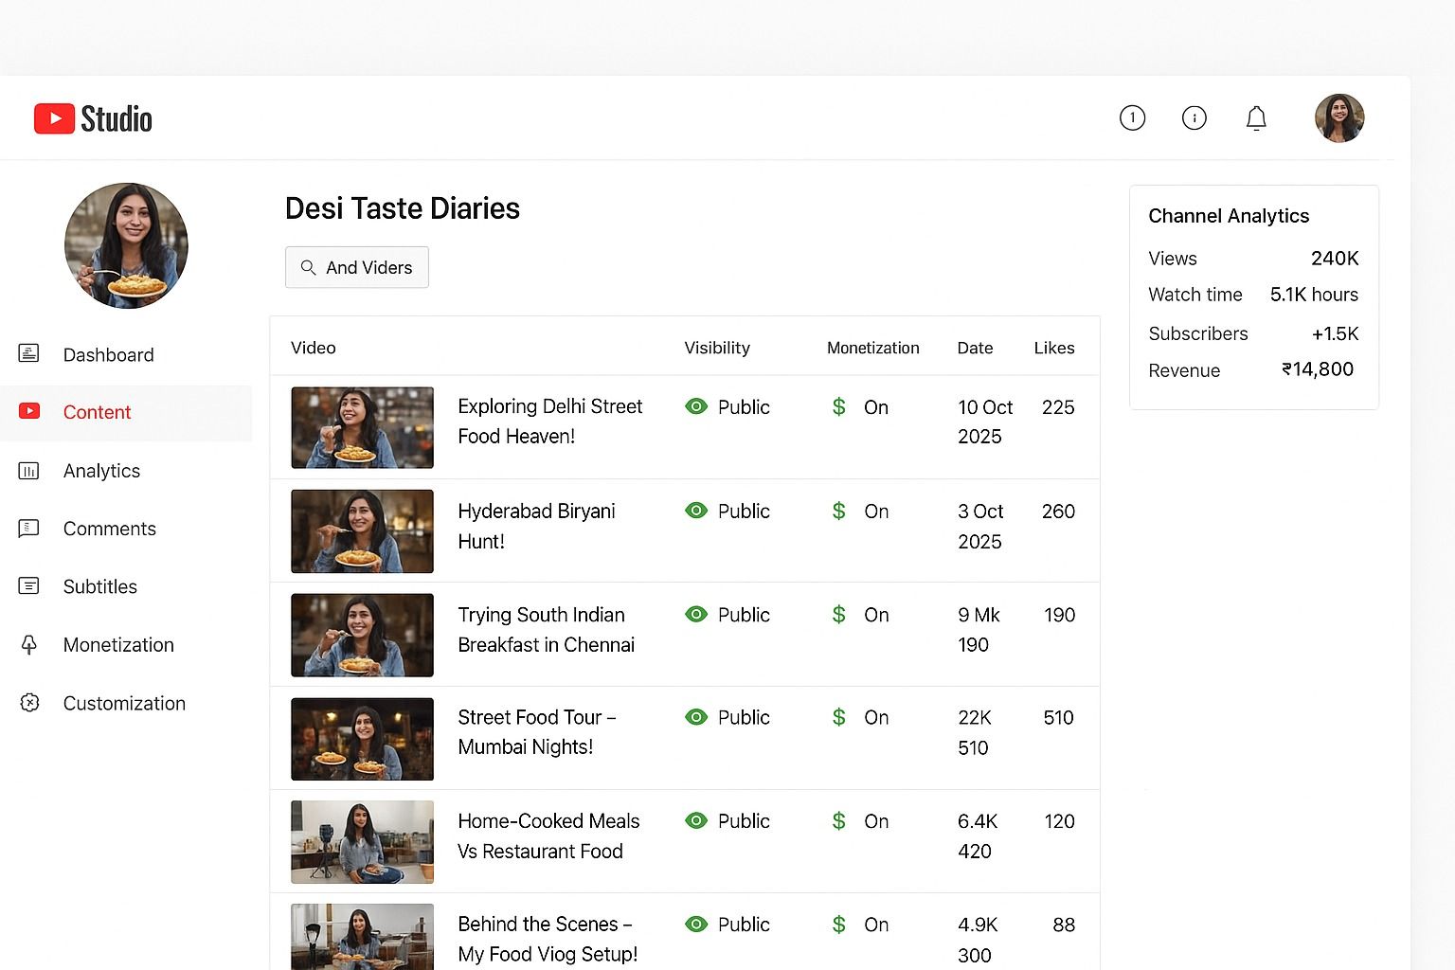Open the Dashboard section
1455x970 pixels.
click(x=108, y=354)
